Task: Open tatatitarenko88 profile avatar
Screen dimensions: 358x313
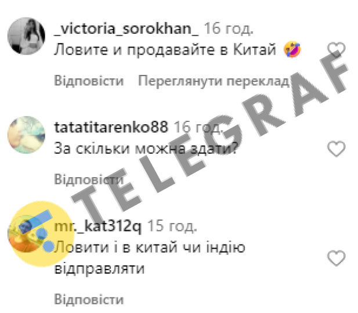Action: 26,135
